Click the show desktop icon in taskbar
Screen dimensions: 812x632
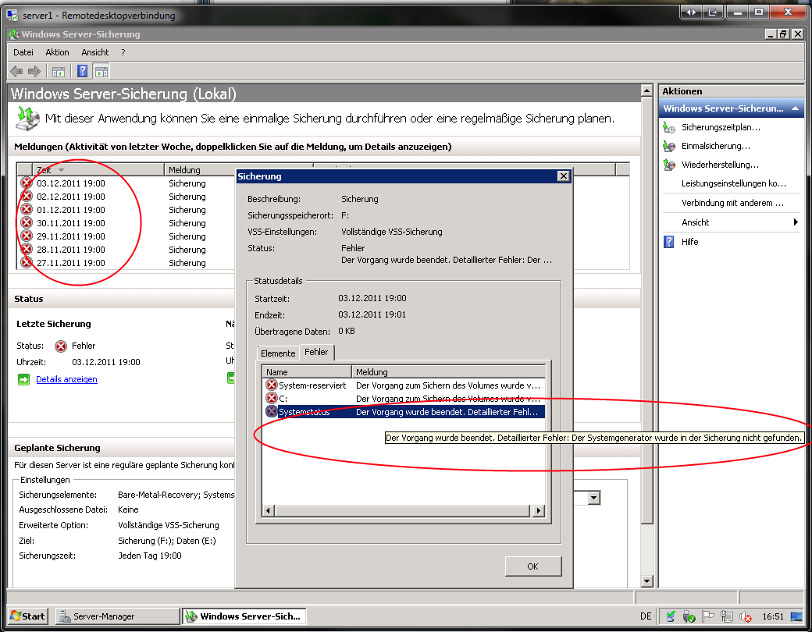point(796,616)
